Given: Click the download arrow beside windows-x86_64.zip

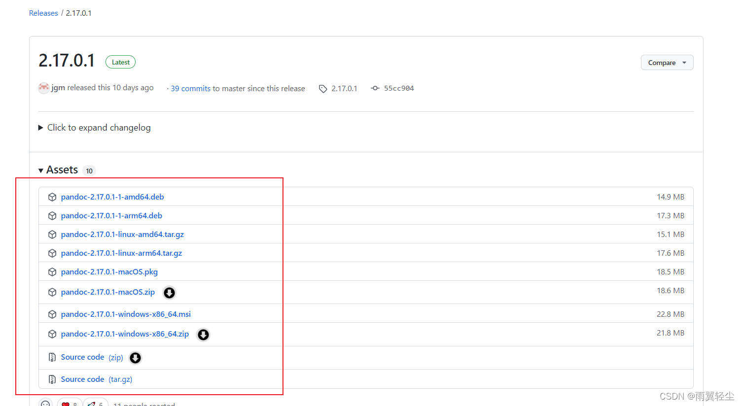Looking at the screenshot, I should pos(203,335).
